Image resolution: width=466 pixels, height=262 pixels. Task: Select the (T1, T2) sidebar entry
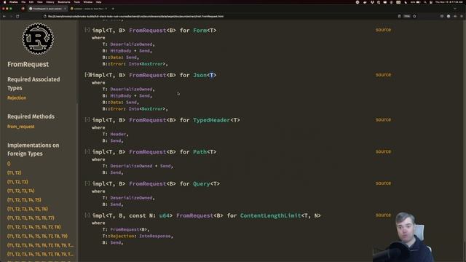[15, 172]
